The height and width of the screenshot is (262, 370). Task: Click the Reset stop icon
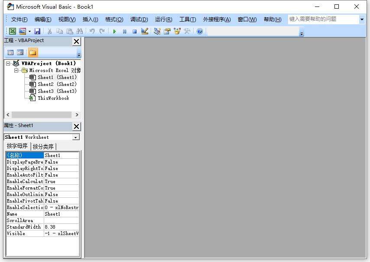click(x=134, y=31)
